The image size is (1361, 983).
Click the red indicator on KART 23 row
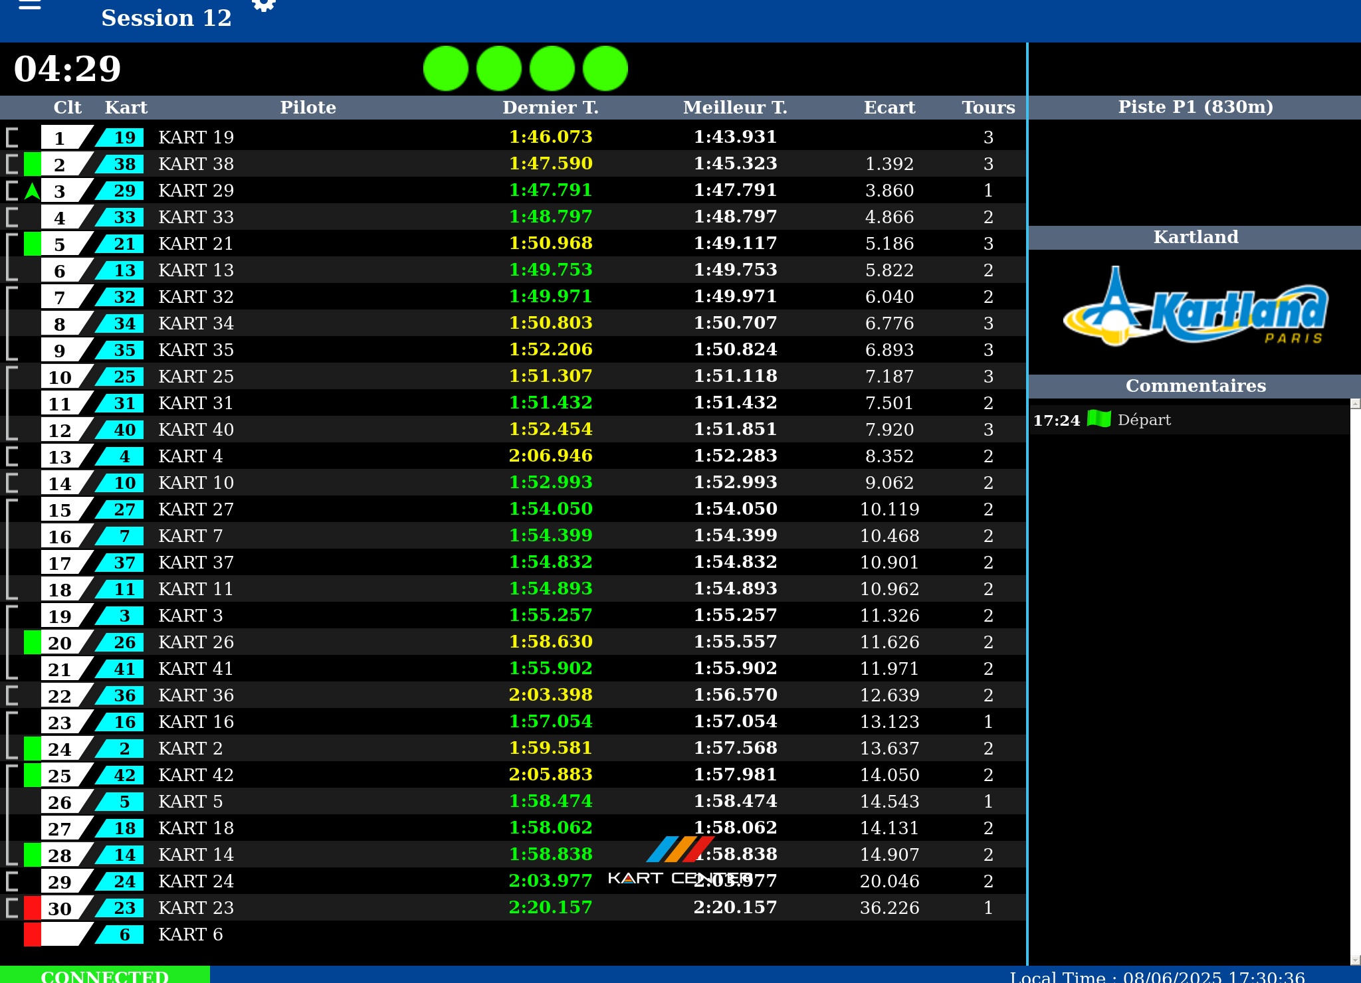coord(32,908)
